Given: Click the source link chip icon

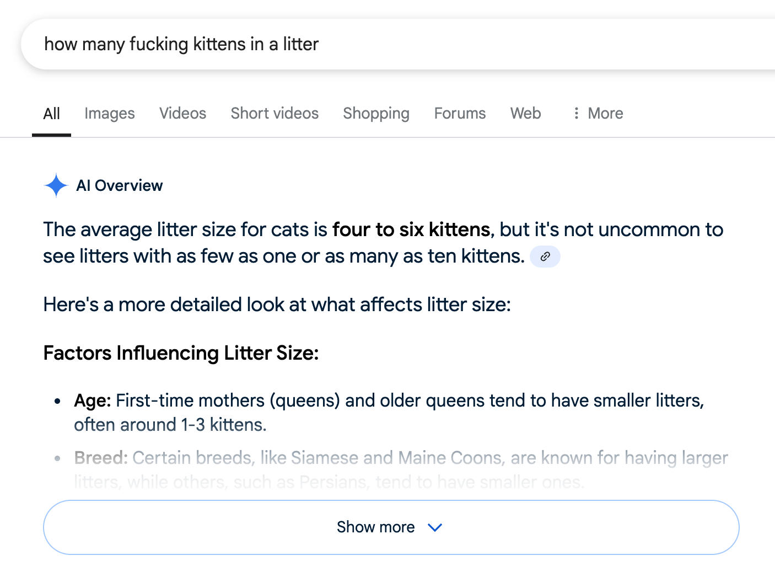Looking at the screenshot, I should click(x=545, y=257).
